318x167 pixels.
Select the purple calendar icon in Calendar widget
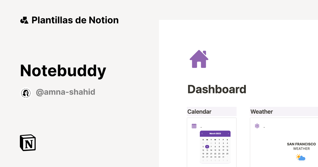point(194,125)
